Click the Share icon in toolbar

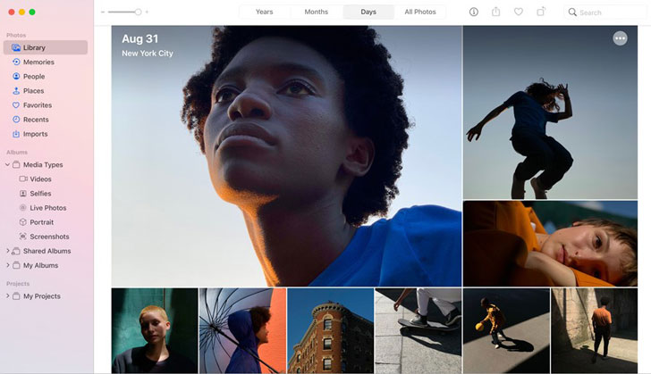tap(495, 12)
